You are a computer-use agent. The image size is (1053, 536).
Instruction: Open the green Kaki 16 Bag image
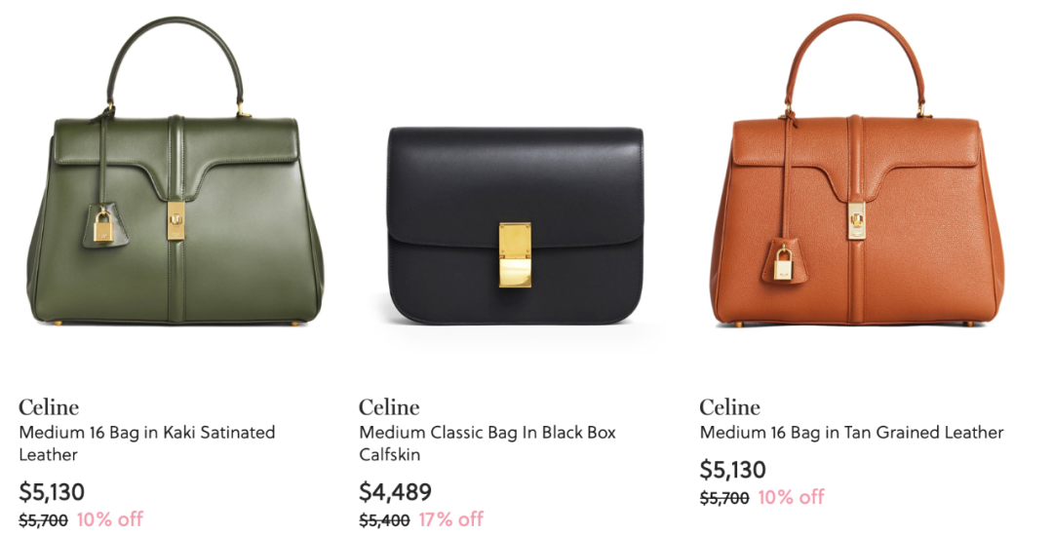point(175,172)
